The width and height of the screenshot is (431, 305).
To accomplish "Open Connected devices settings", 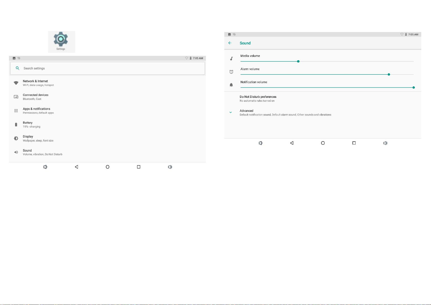I will click(x=35, y=97).
